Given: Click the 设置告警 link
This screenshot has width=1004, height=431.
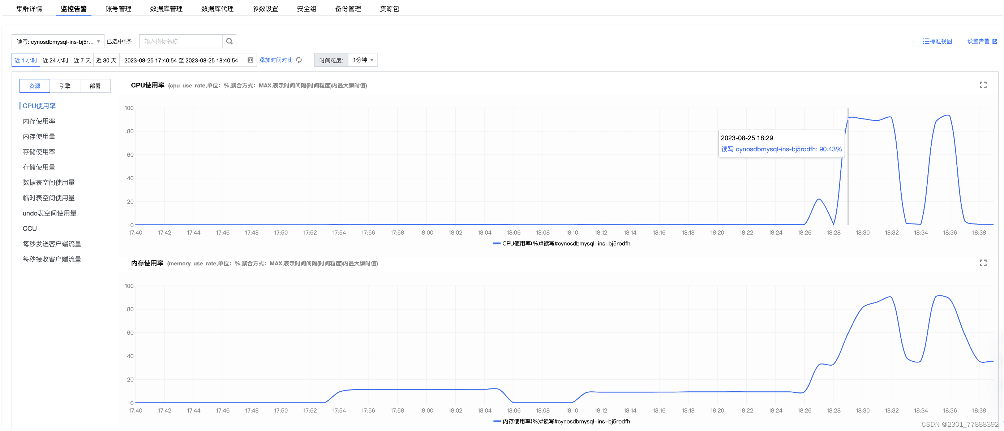Looking at the screenshot, I should tap(978, 41).
